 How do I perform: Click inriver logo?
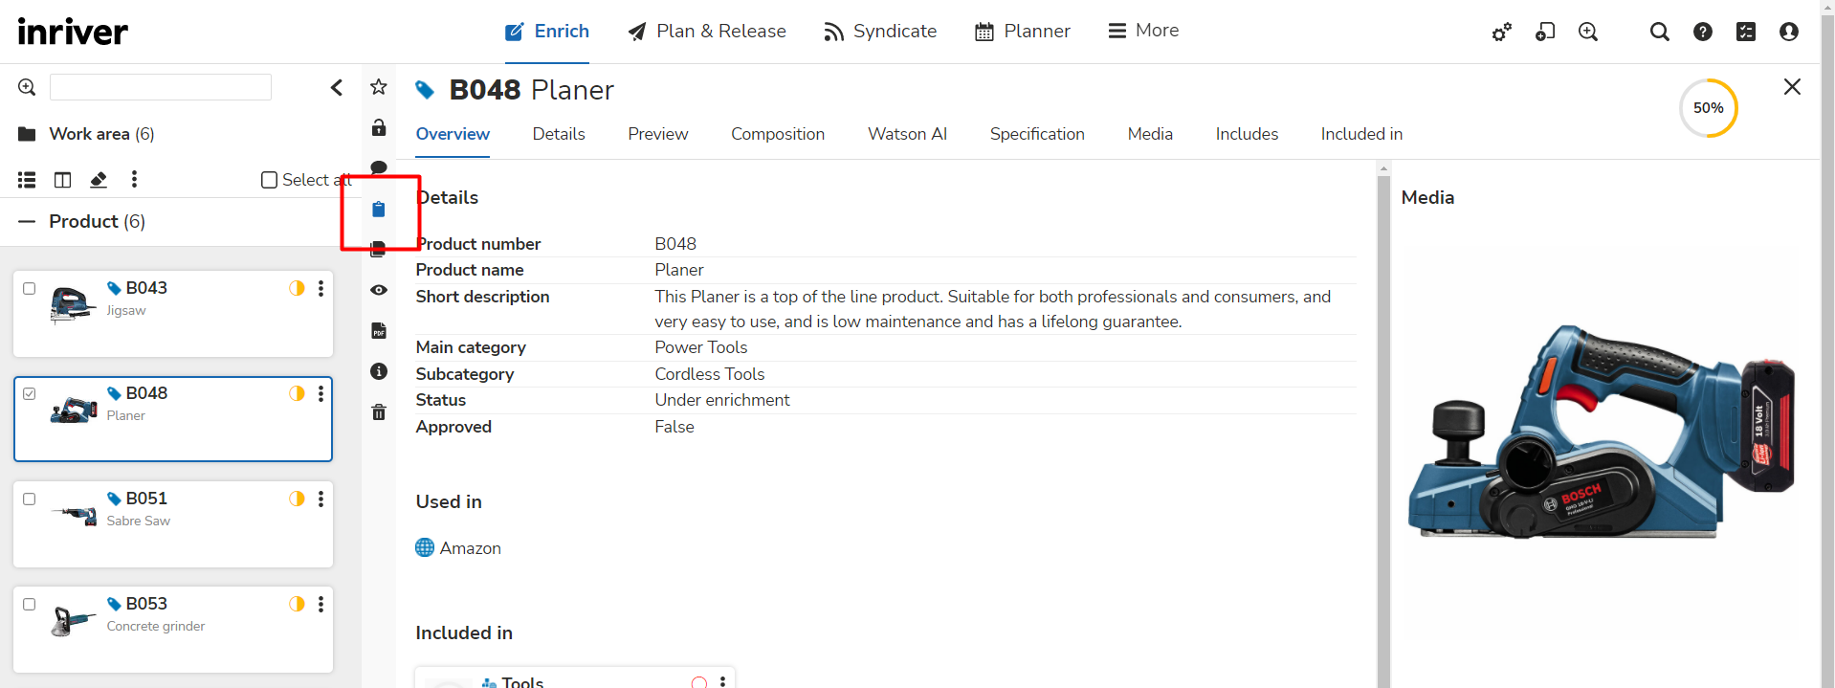coord(73,32)
